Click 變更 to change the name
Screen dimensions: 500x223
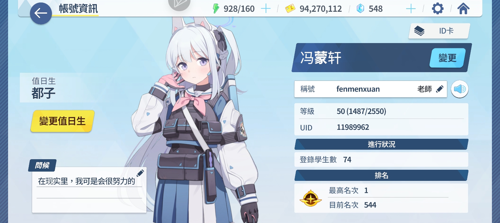pos(447,58)
